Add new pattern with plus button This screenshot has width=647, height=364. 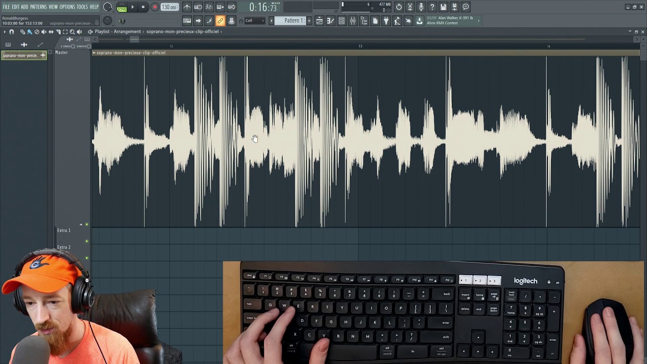(309, 21)
